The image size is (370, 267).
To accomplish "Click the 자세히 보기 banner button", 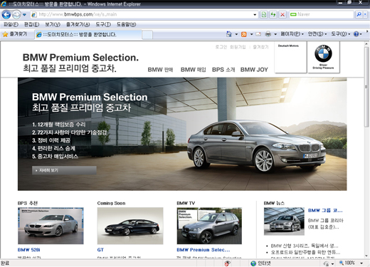I will [x=64, y=170].
